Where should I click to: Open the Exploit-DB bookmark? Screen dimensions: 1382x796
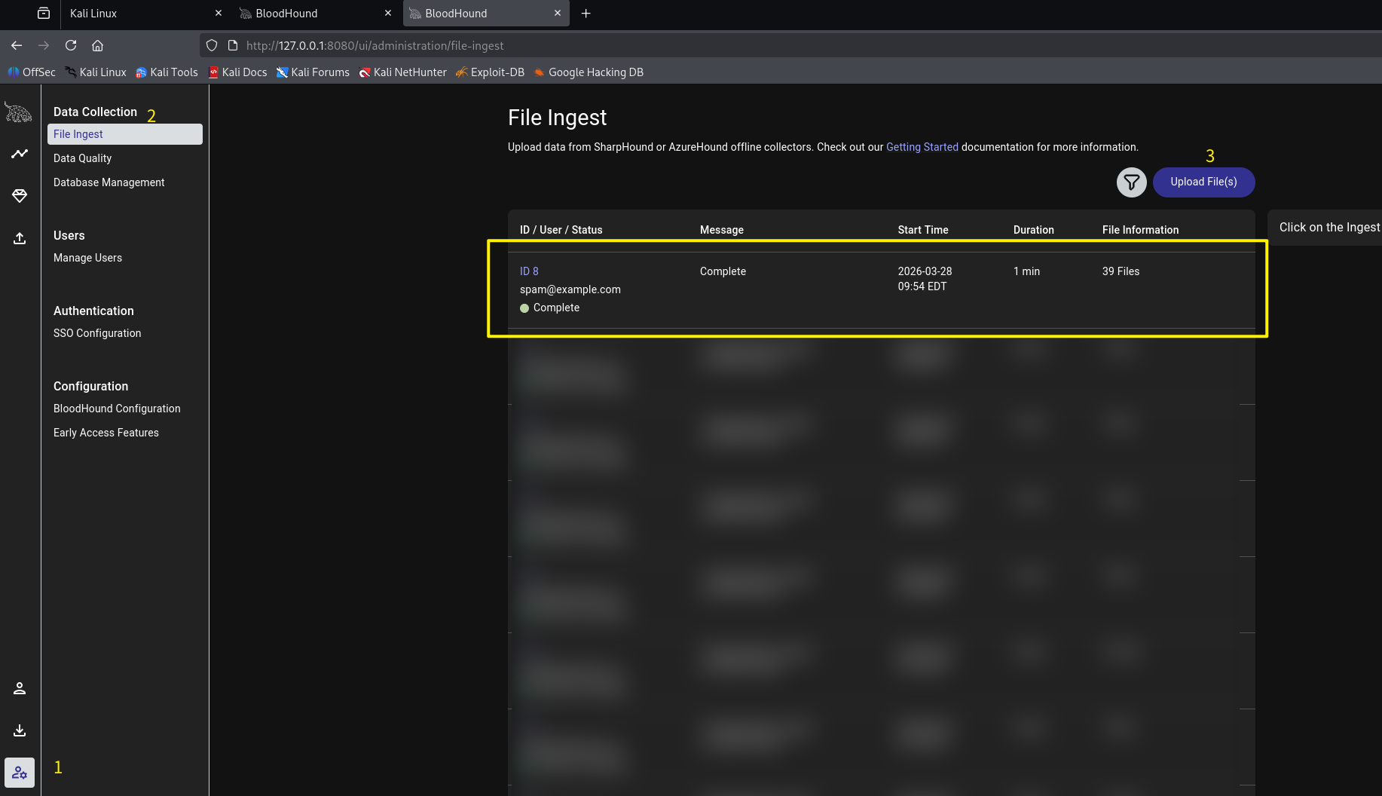pos(490,72)
